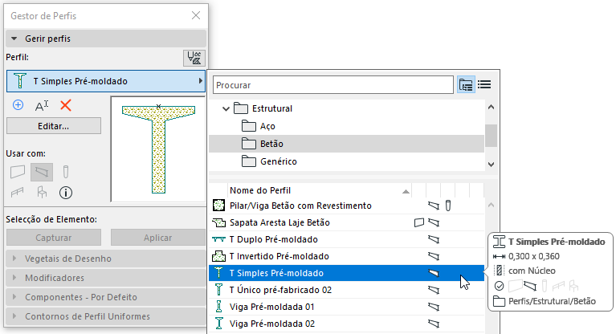The image size is (616, 334).
Task: Click beam icon in Viga Pré-moldada 01 row
Action: 434,307
